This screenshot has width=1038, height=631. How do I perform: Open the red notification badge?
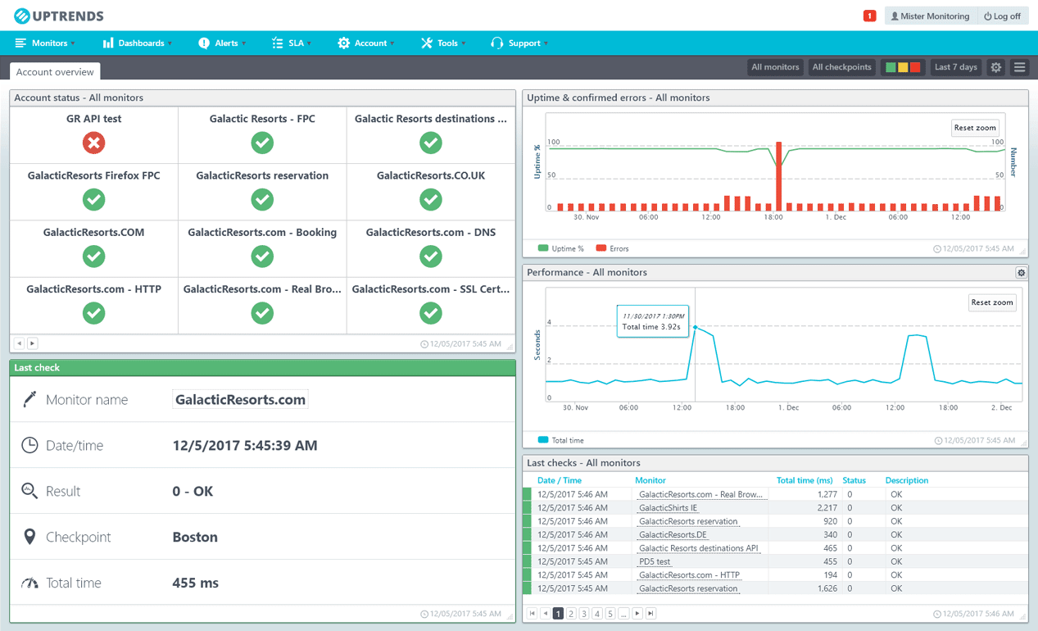(x=869, y=16)
